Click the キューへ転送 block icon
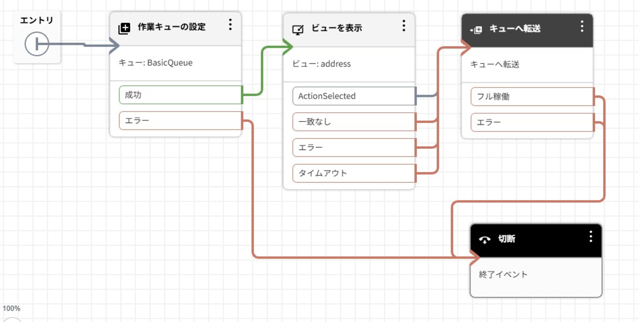 point(476,30)
